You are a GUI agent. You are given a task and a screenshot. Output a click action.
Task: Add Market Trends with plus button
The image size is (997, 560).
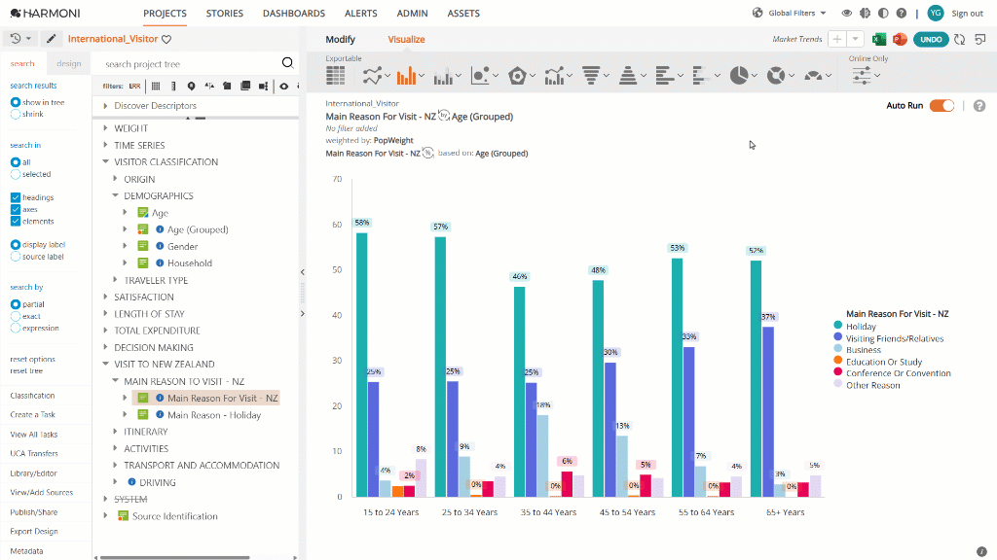(837, 39)
